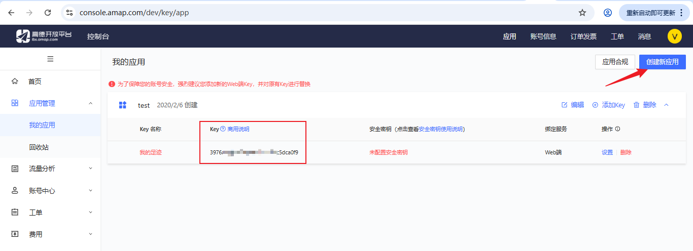Click the 编辑 link for test app
693x251 pixels.
point(577,105)
